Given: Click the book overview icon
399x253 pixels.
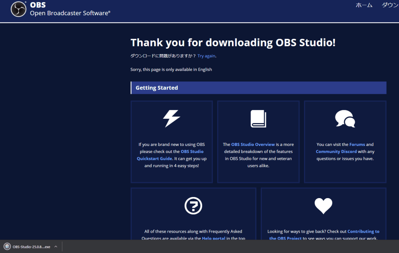Looking at the screenshot, I should click(x=258, y=119).
